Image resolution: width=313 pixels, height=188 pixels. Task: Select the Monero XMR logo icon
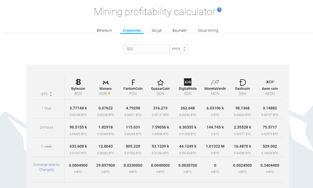coord(106,82)
